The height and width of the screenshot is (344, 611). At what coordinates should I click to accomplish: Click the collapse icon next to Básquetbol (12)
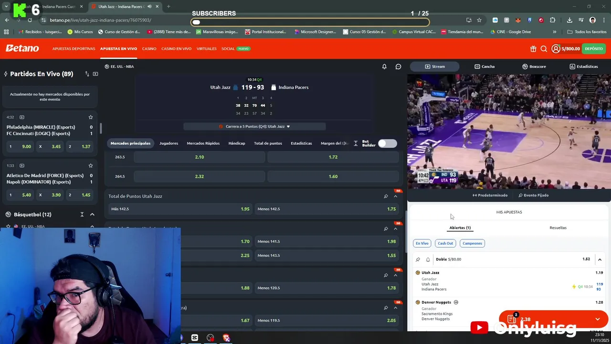(x=82, y=215)
